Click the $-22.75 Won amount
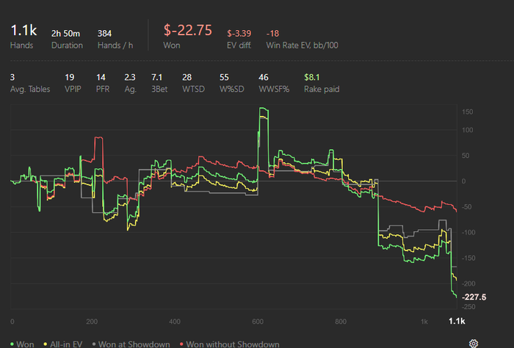The height and width of the screenshot is (348, 514). pos(188,30)
